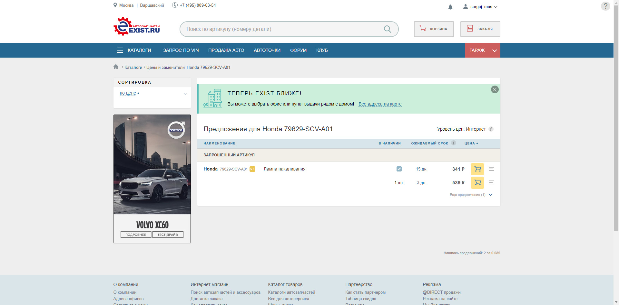Click the Volvo logo in the ad
Image resolution: width=619 pixels, height=305 pixels.
(x=176, y=130)
